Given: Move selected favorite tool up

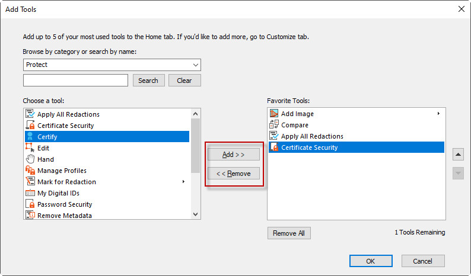Looking at the screenshot, I should click(x=458, y=155).
